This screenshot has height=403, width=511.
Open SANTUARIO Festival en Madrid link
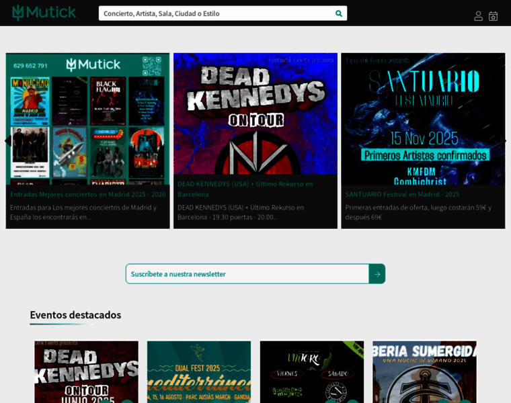click(402, 194)
